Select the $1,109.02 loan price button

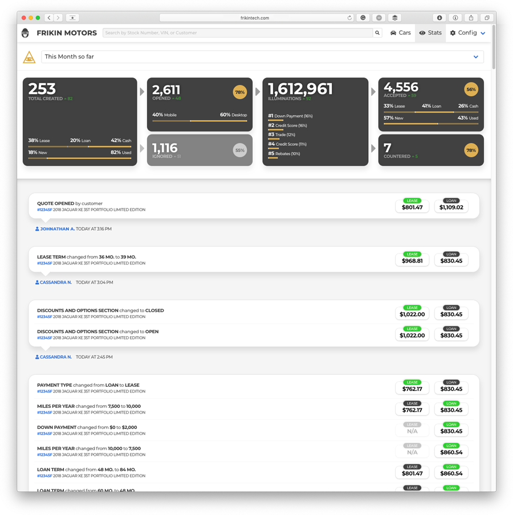[451, 207]
